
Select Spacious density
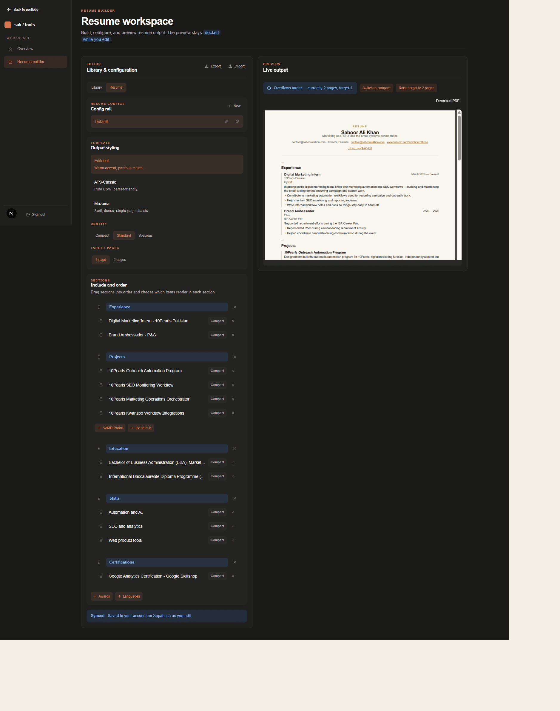coord(145,235)
